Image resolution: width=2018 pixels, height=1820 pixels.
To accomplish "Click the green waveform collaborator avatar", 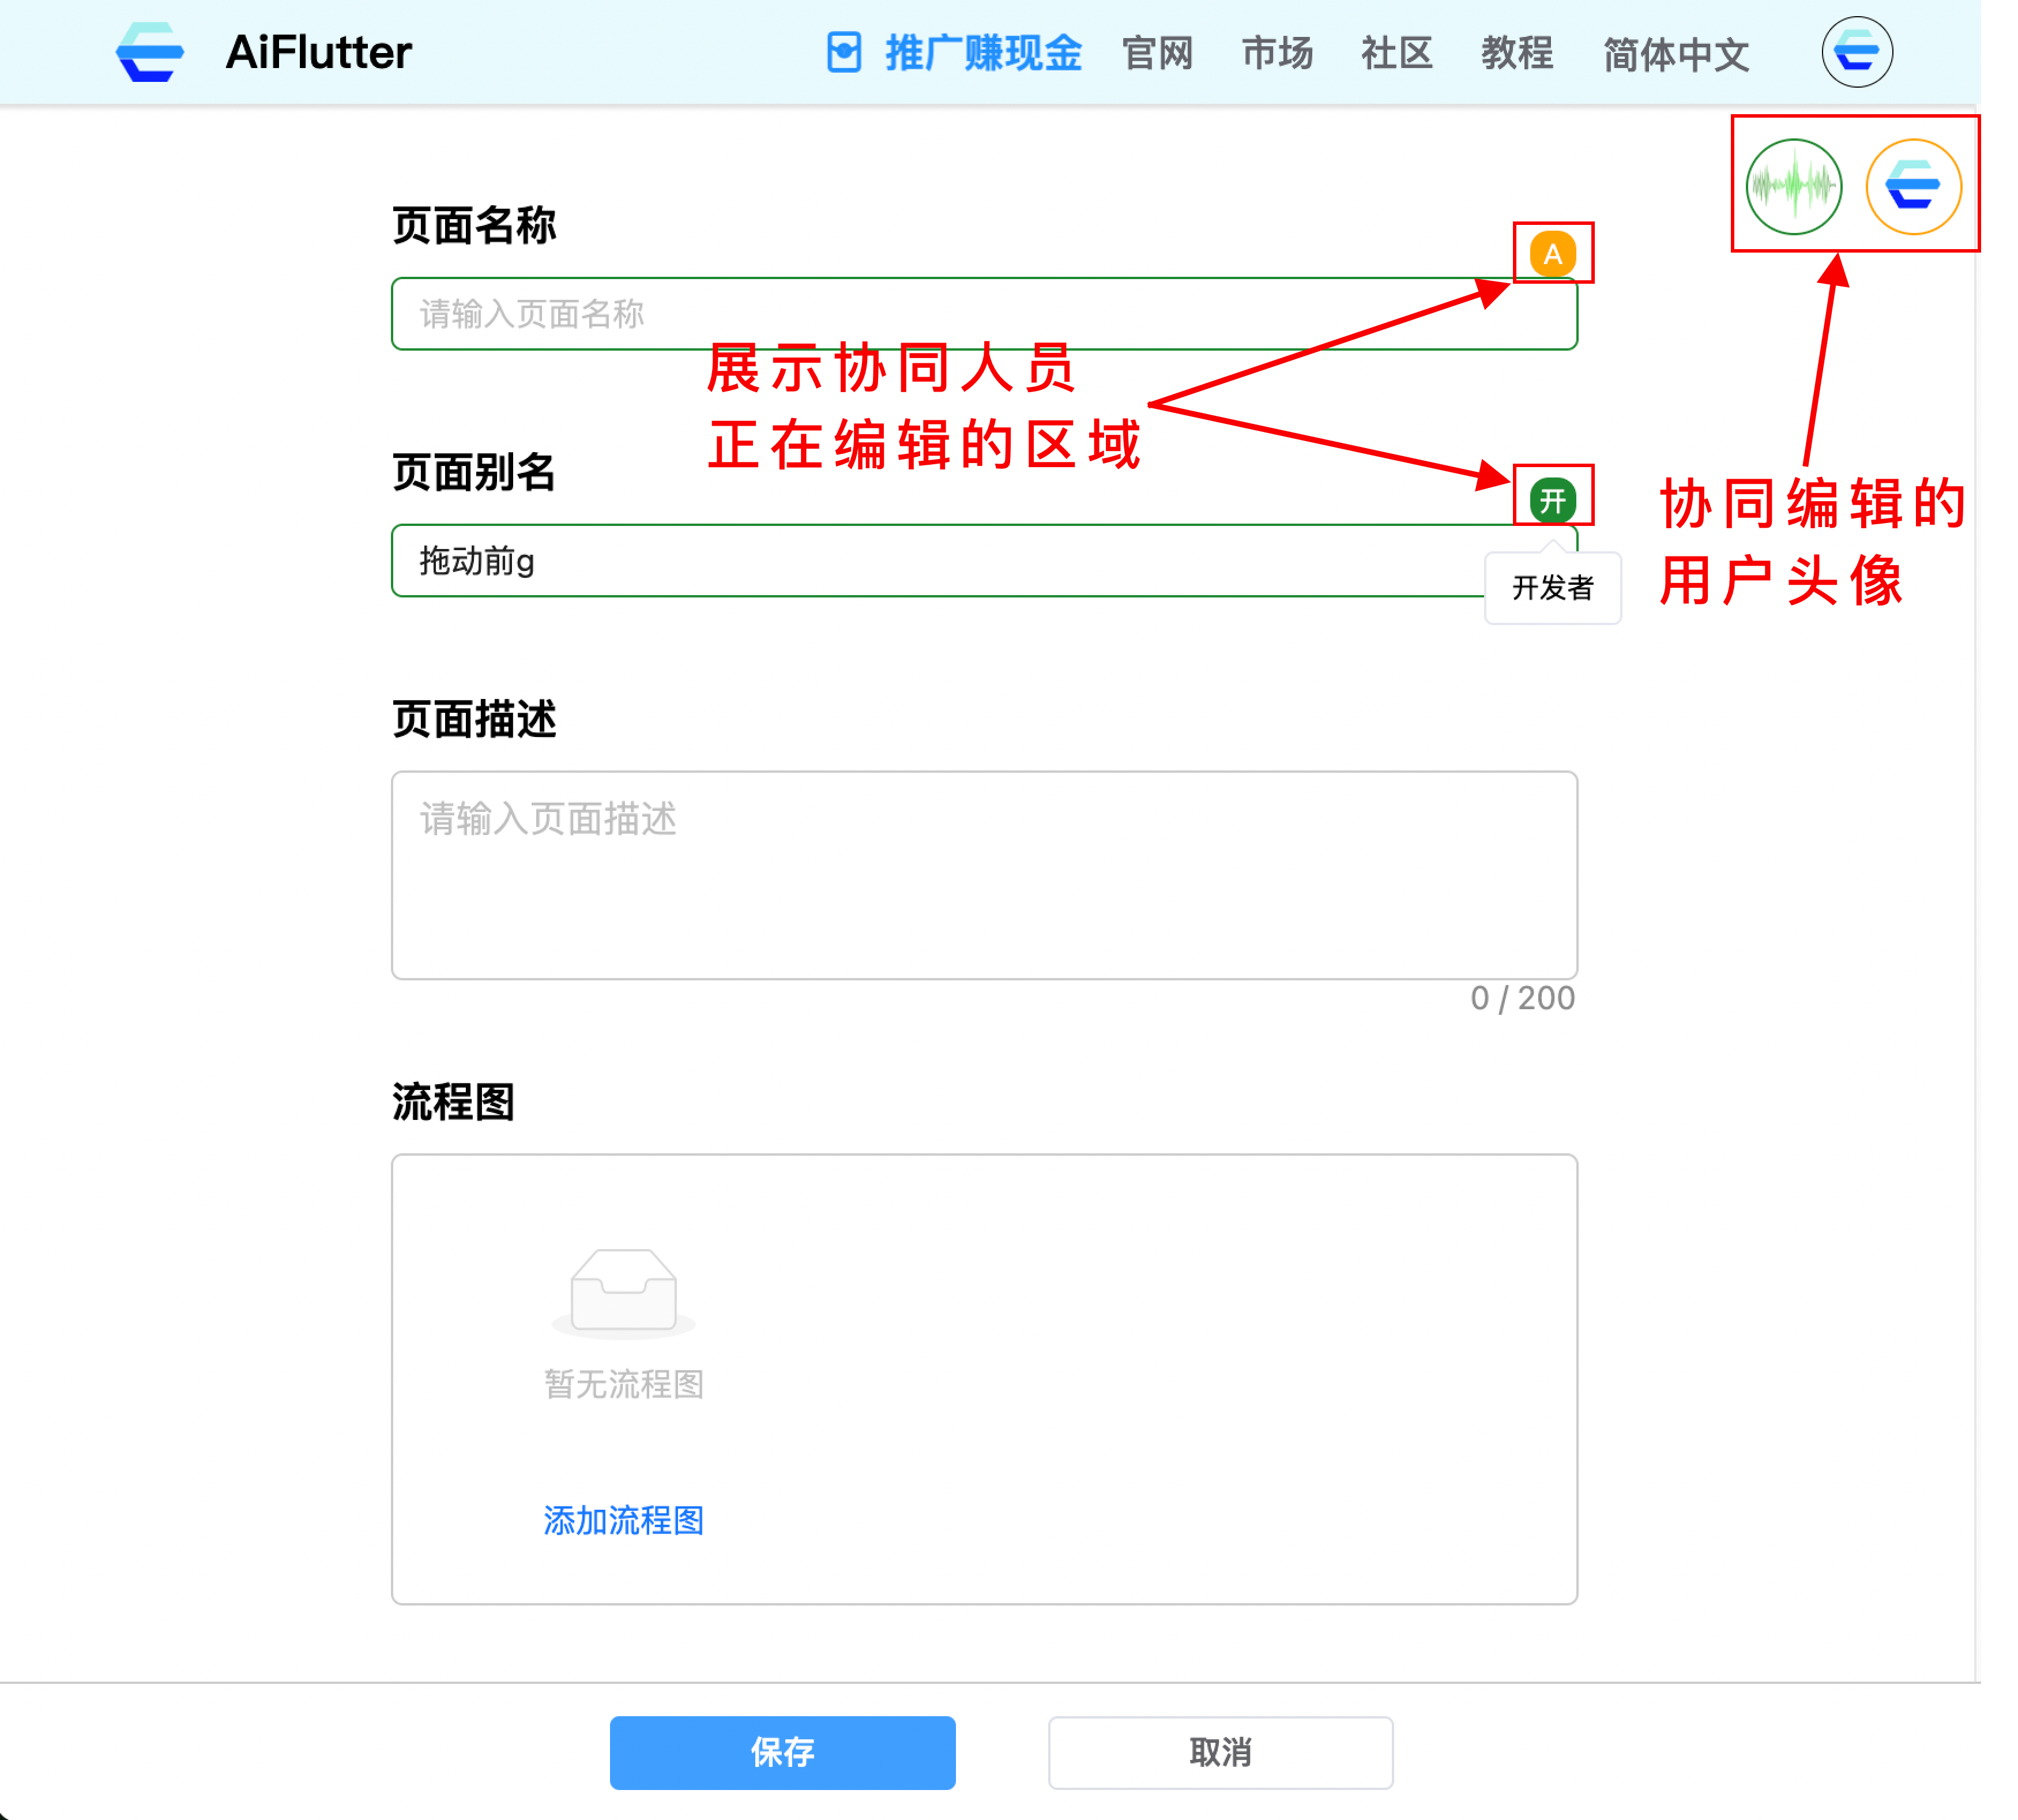I will (x=1793, y=186).
